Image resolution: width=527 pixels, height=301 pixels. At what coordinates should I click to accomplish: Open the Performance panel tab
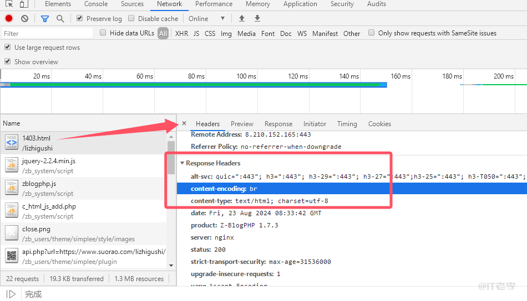coord(214,4)
